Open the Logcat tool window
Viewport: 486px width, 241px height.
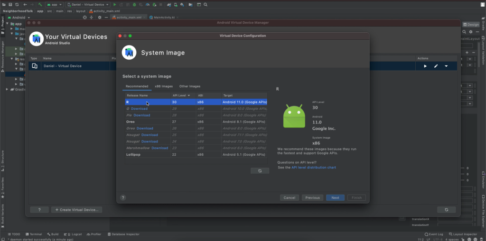click(74, 234)
